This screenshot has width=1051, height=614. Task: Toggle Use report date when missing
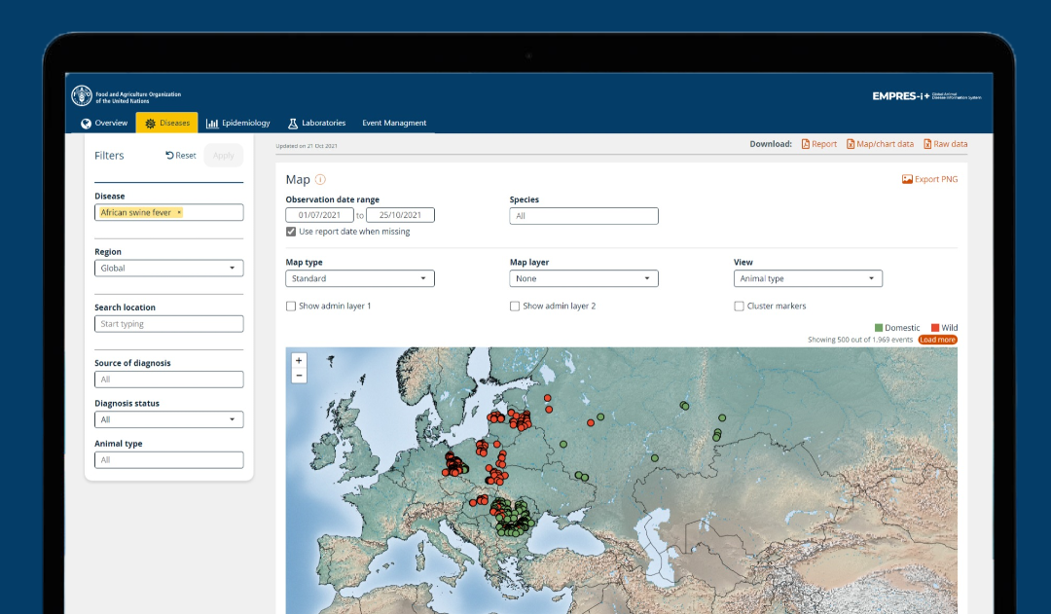point(291,232)
